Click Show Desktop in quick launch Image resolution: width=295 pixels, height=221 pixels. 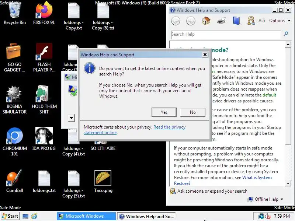pos(25,216)
